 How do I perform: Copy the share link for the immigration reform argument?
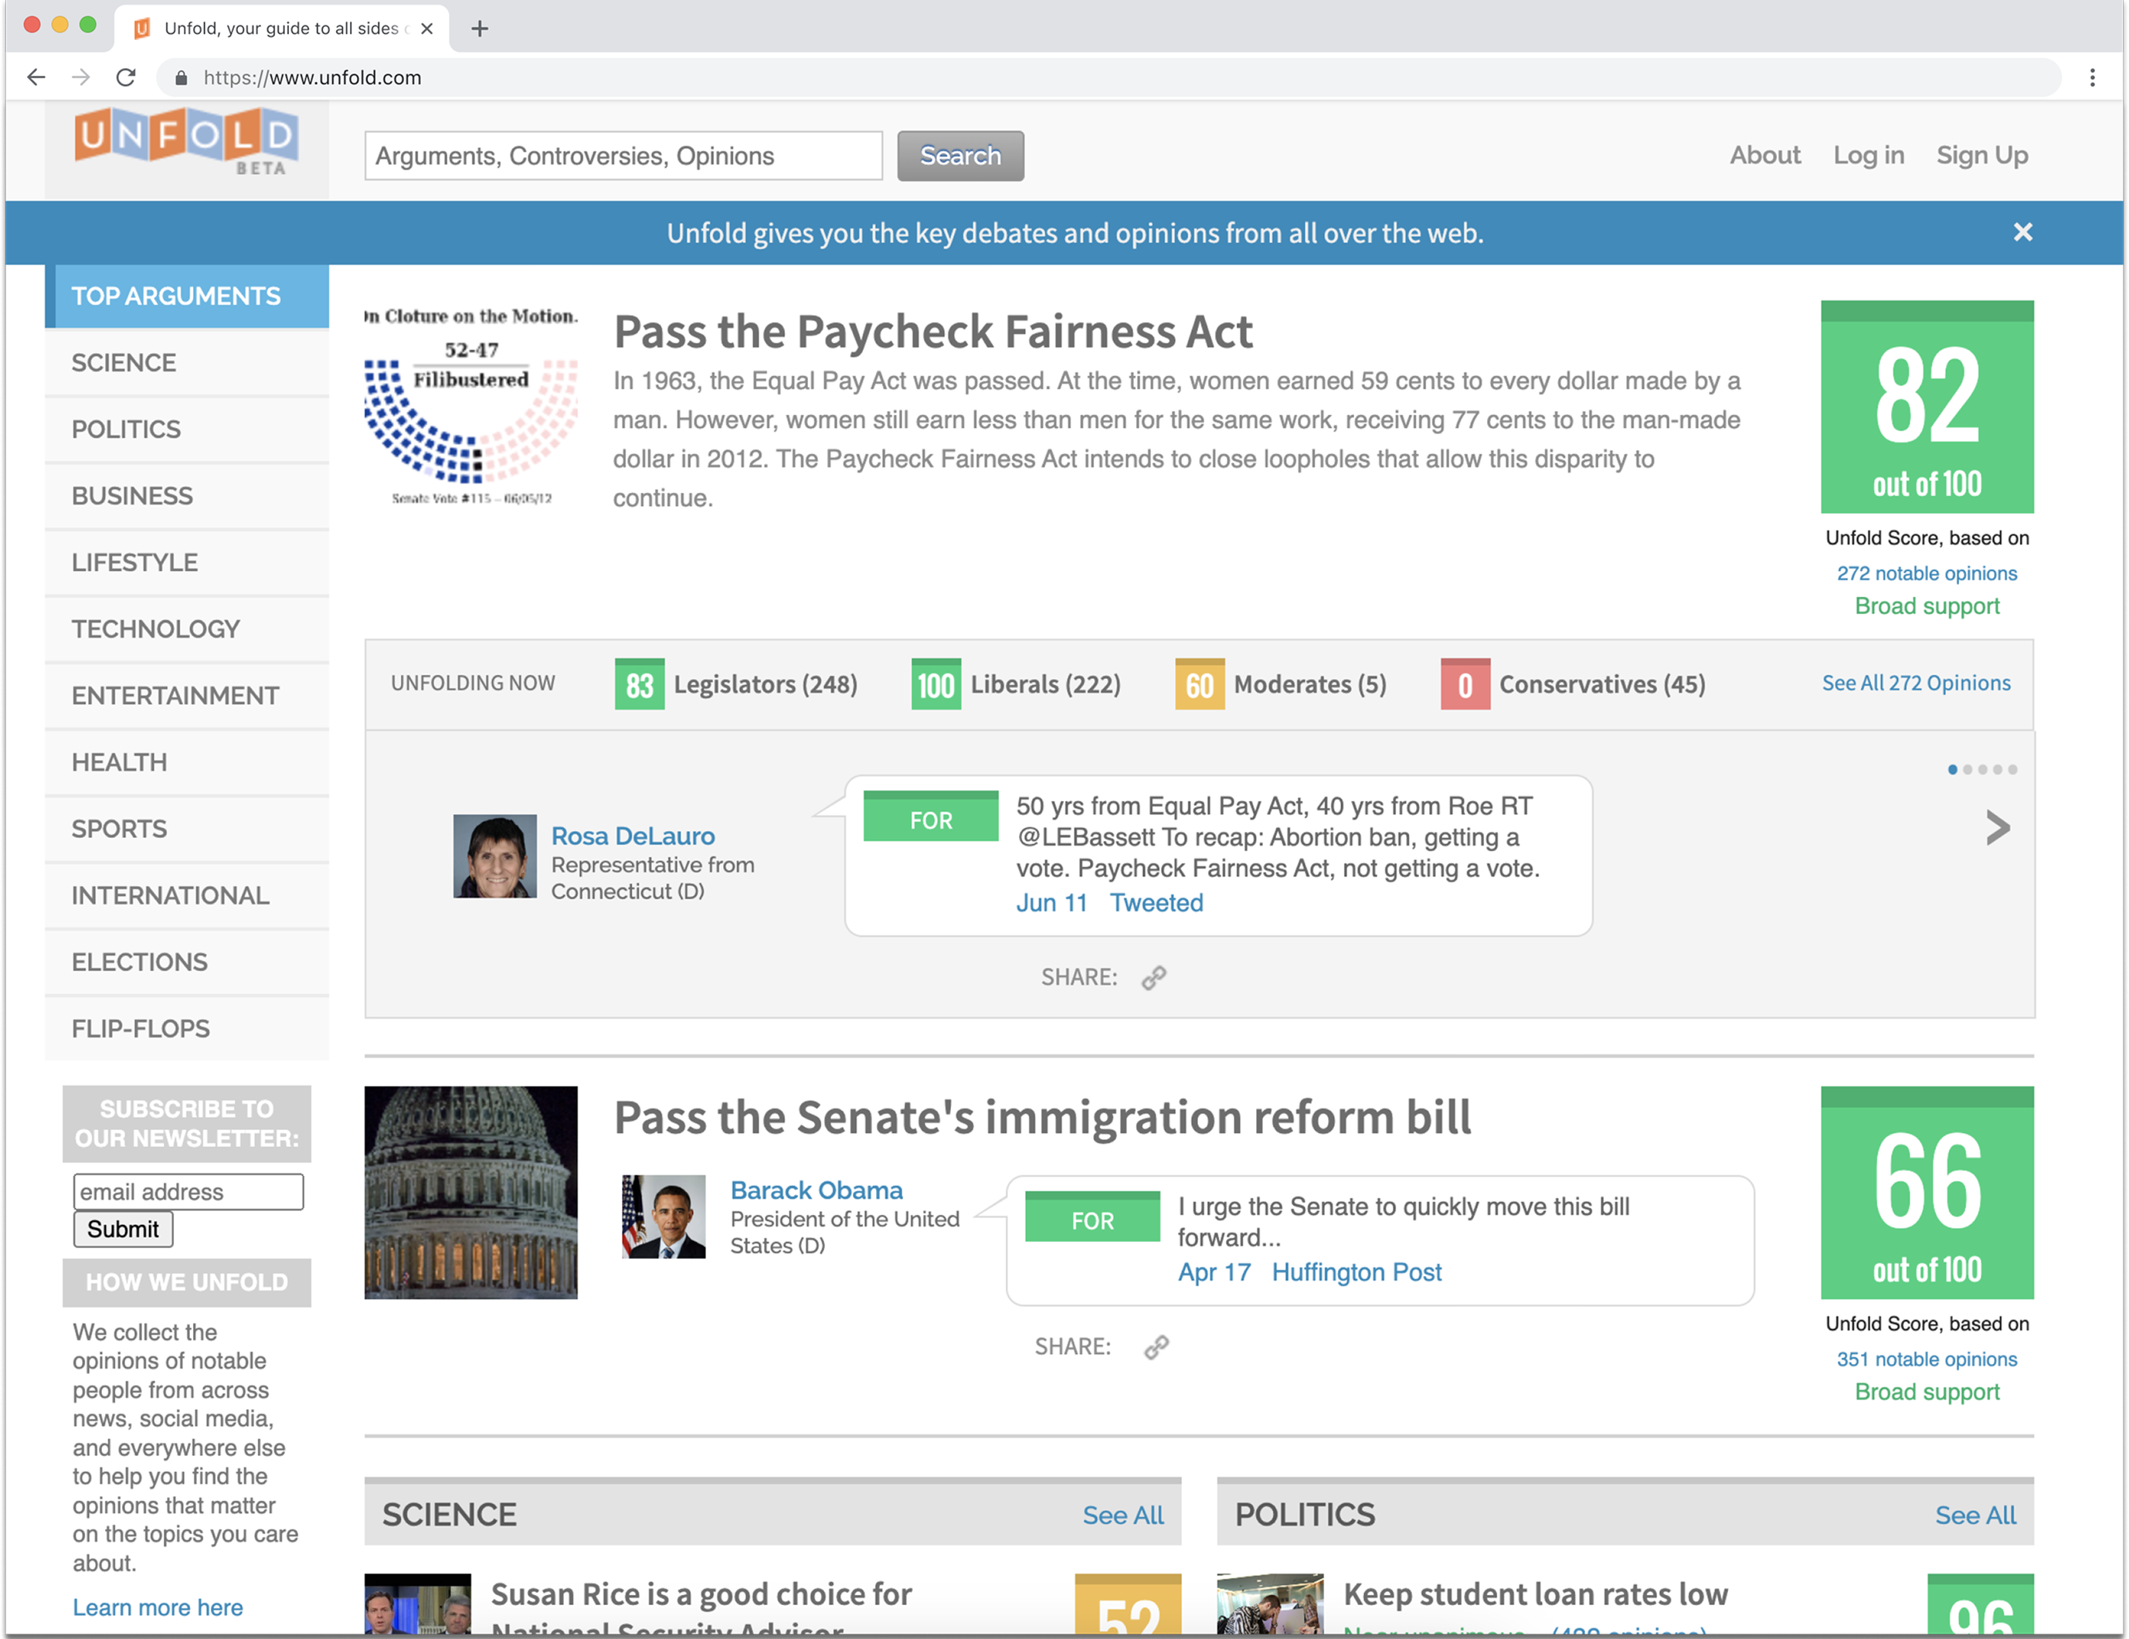click(1156, 1347)
